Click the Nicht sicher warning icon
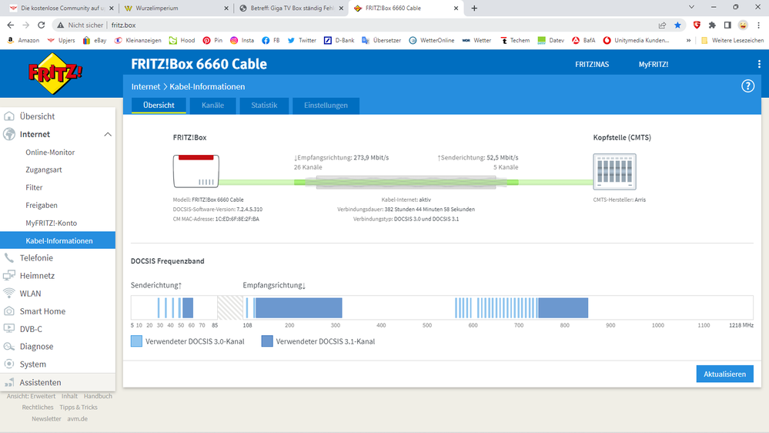This screenshot has width=769, height=433. point(60,25)
